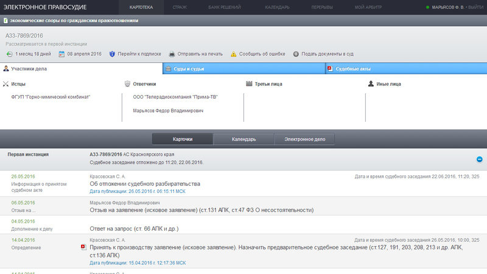Click the printer icon for printing
This screenshot has width=487, height=274.
click(172, 54)
